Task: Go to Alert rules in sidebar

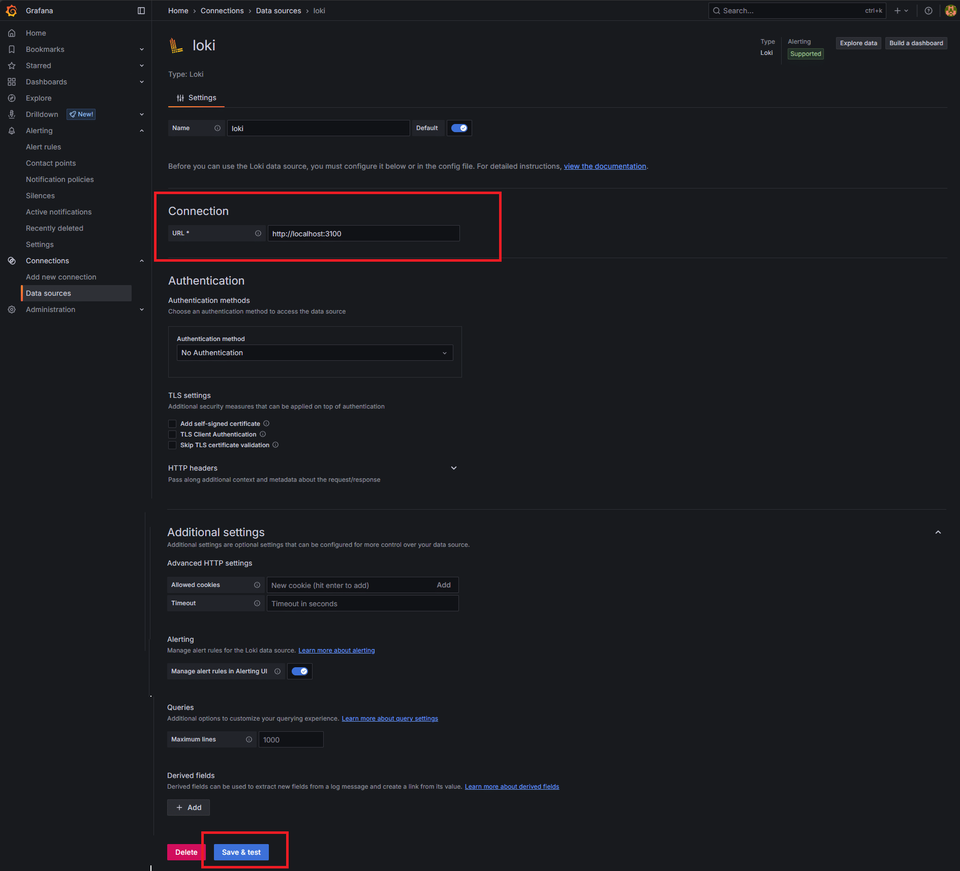Action: coord(43,147)
